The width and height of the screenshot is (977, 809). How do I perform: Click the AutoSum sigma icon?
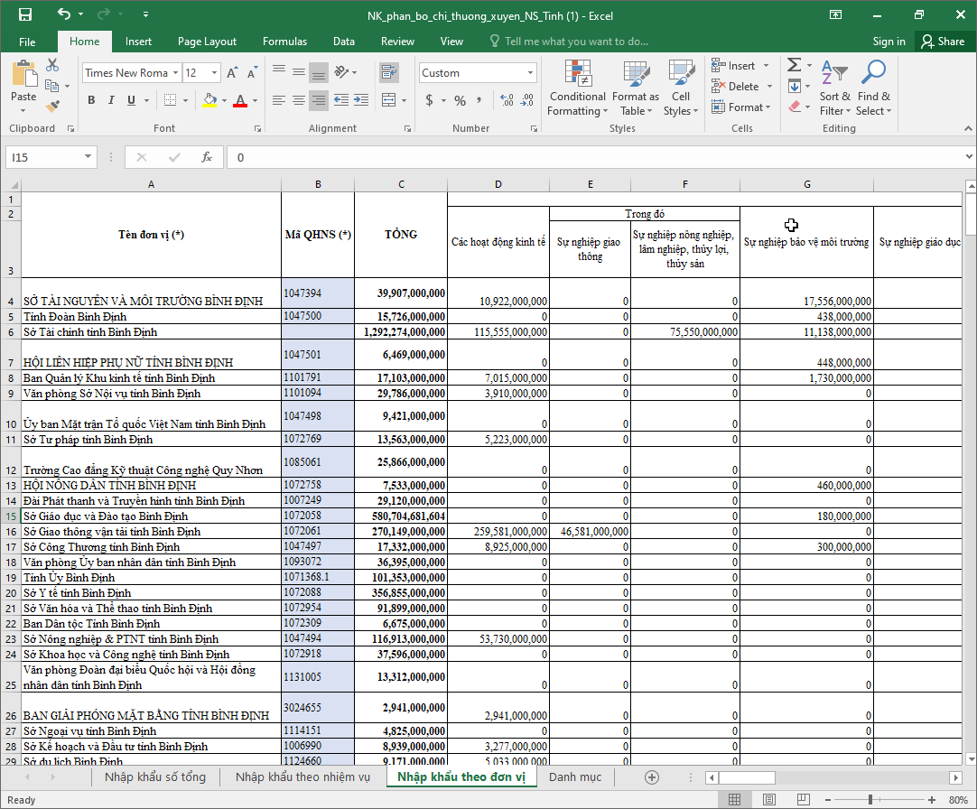[x=794, y=65]
